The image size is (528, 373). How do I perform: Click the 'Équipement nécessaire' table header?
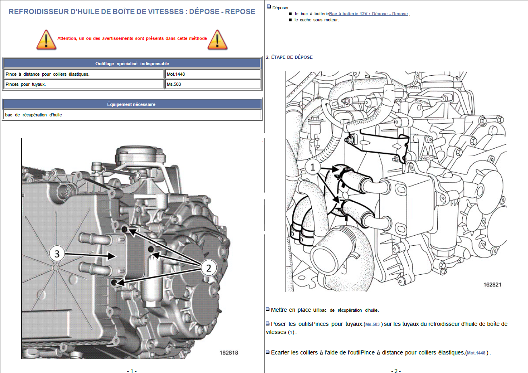(x=132, y=104)
